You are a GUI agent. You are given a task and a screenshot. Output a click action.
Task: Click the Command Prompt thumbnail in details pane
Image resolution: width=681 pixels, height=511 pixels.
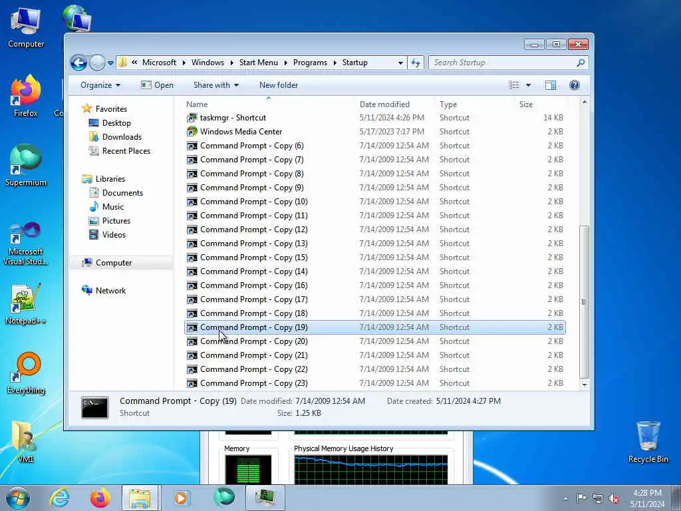point(94,407)
